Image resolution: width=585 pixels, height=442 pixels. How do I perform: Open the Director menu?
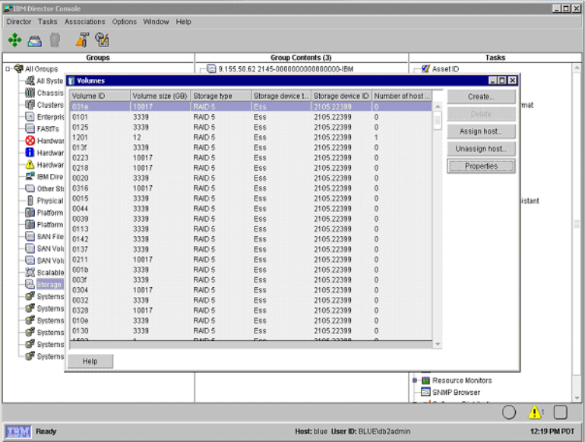click(19, 21)
